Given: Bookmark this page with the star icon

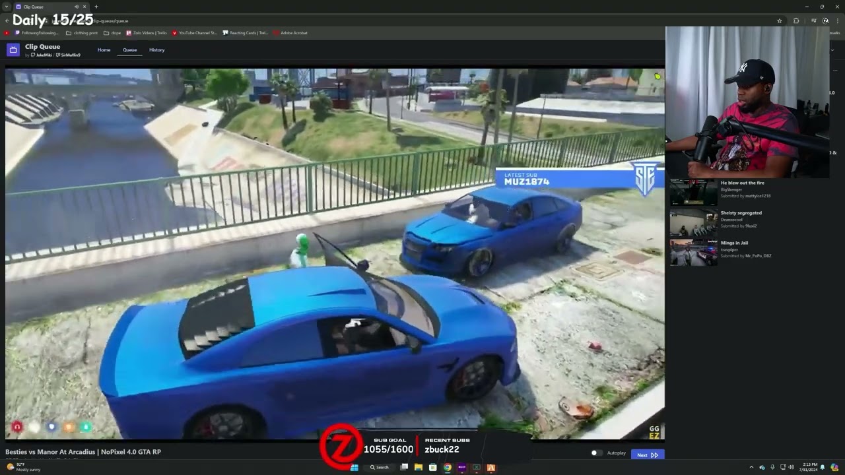Looking at the screenshot, I should tap(780, 20).
